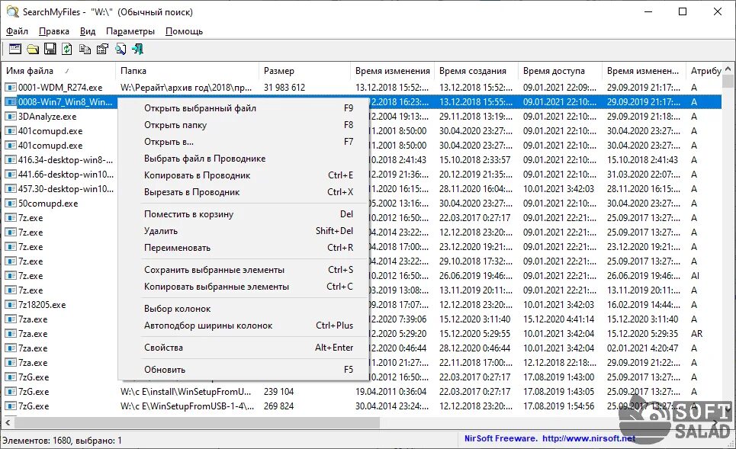Click the size value 269 824
This screenshot has width=736, height=449.
click(x=278, y=406)
